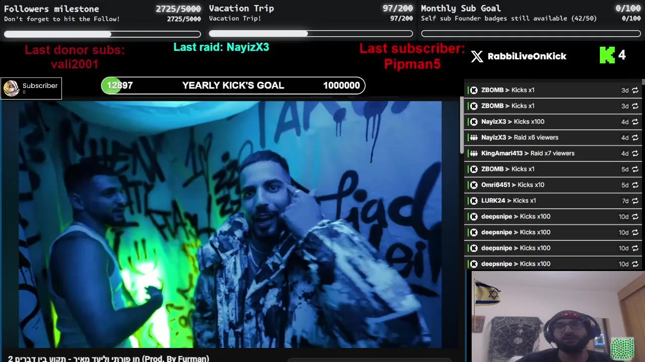
Task: Select NayizX3 Raid x6 viewers event text
Action: pos(520,137)
